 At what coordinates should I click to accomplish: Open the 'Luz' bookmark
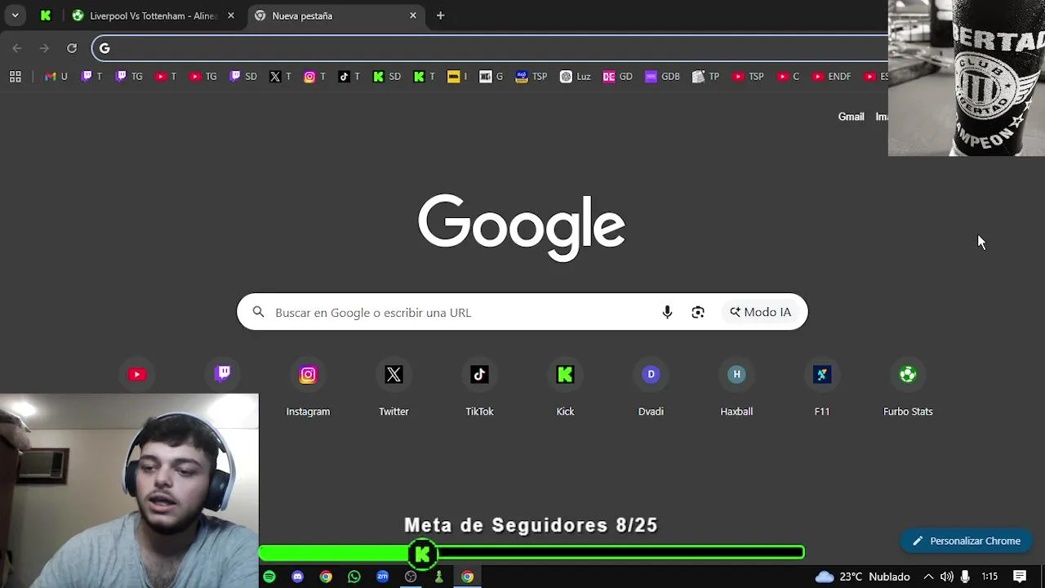pos(576,76)
